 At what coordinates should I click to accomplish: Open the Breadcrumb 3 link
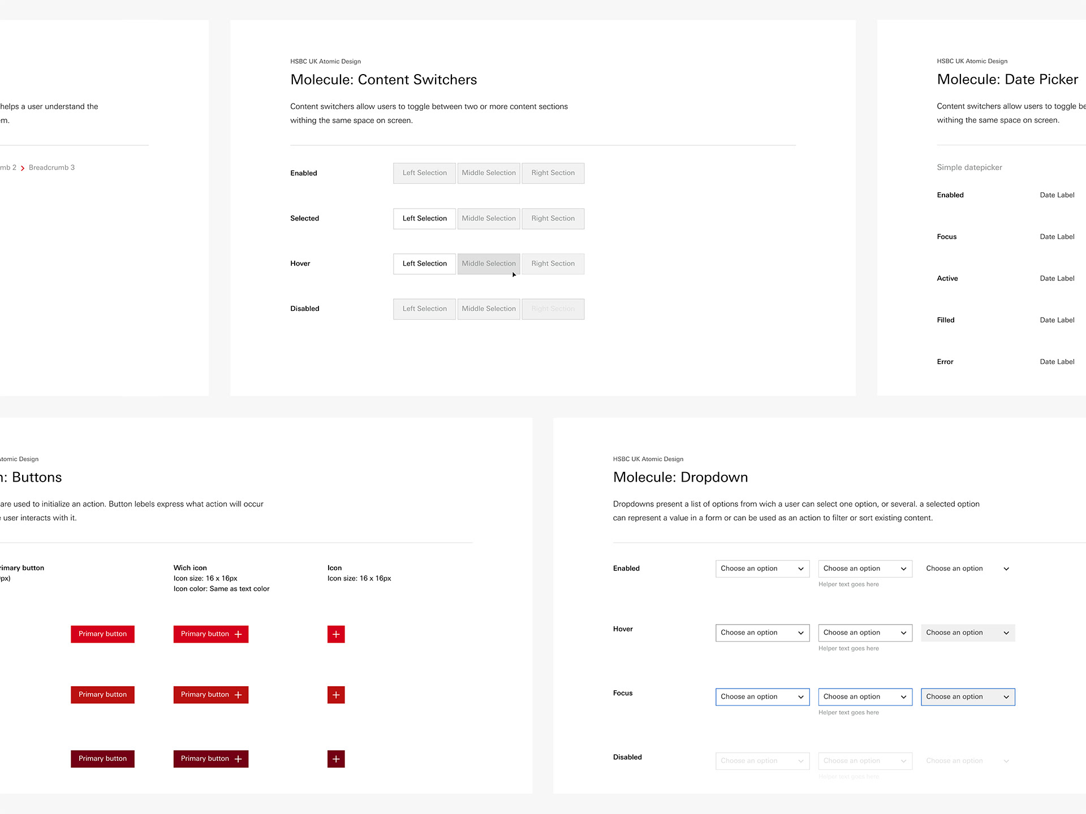pyautogui.click(x=51, y=167)
